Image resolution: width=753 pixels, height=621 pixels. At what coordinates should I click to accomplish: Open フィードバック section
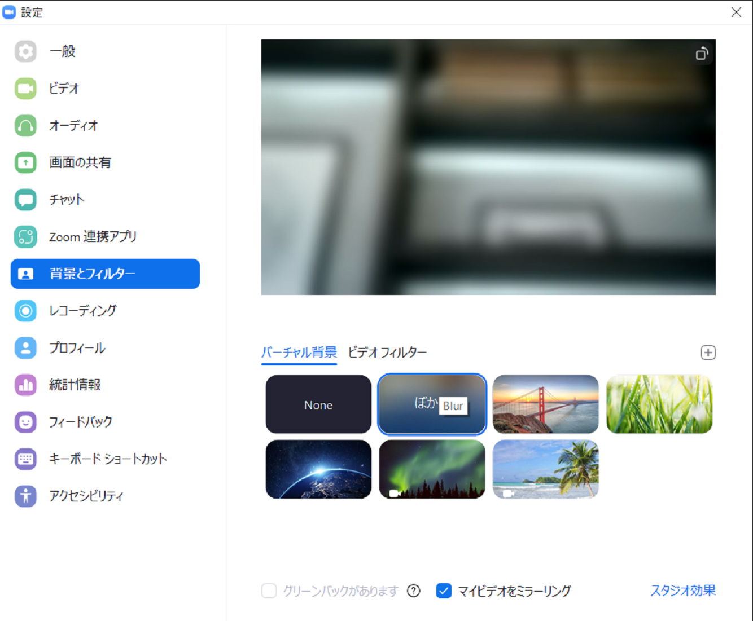105,422
